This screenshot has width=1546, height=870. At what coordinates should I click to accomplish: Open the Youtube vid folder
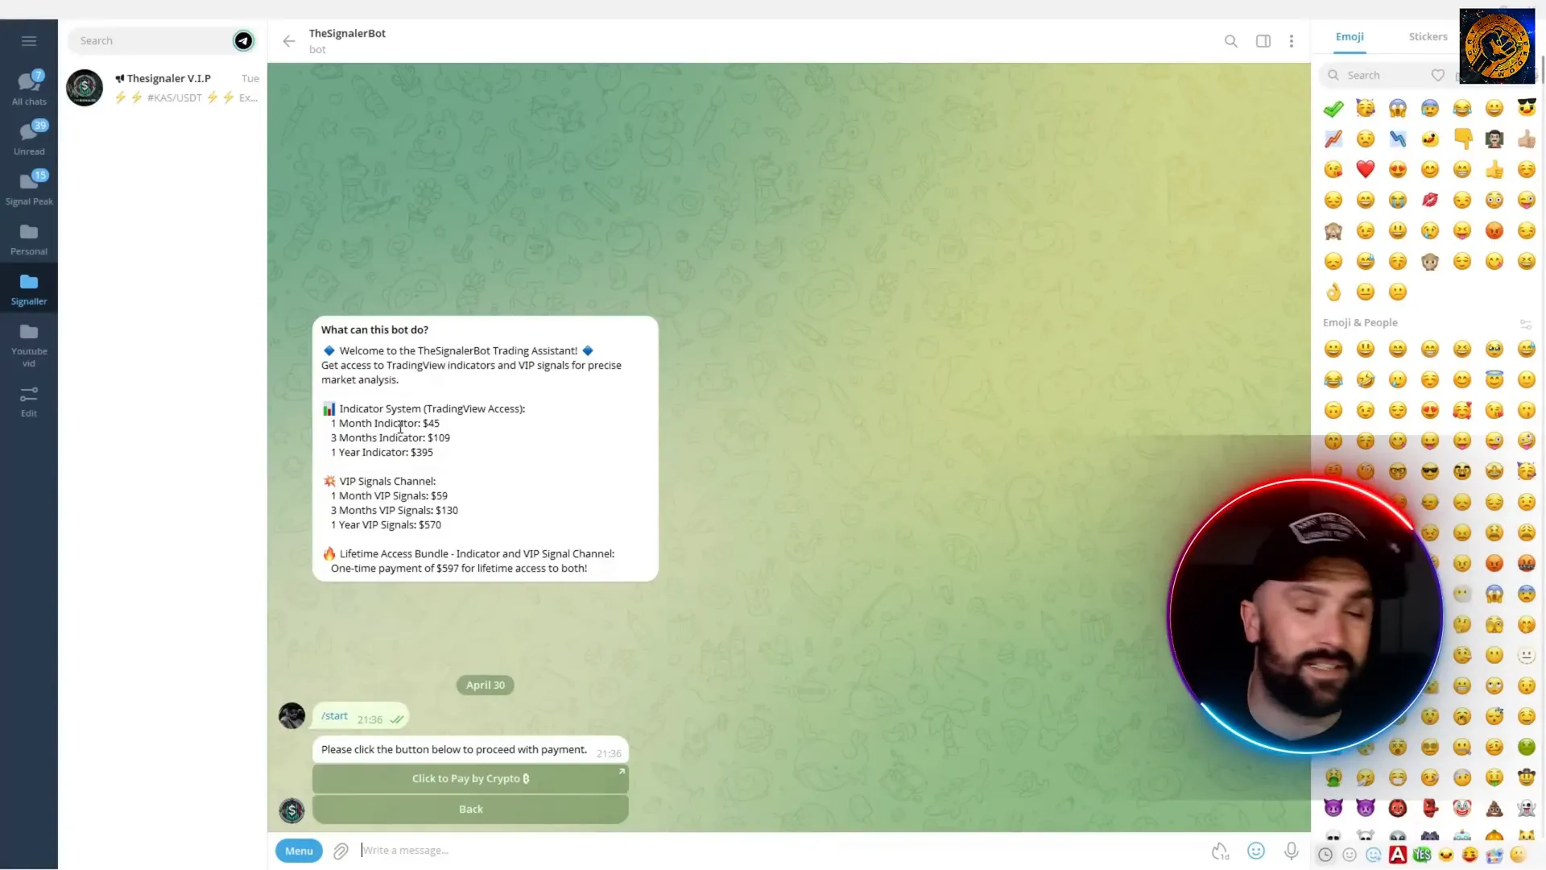pyautogui.click(x=29, y=346)
